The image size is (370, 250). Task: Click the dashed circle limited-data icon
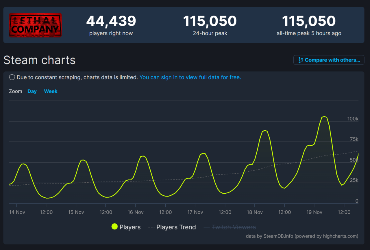click(12, 77)
